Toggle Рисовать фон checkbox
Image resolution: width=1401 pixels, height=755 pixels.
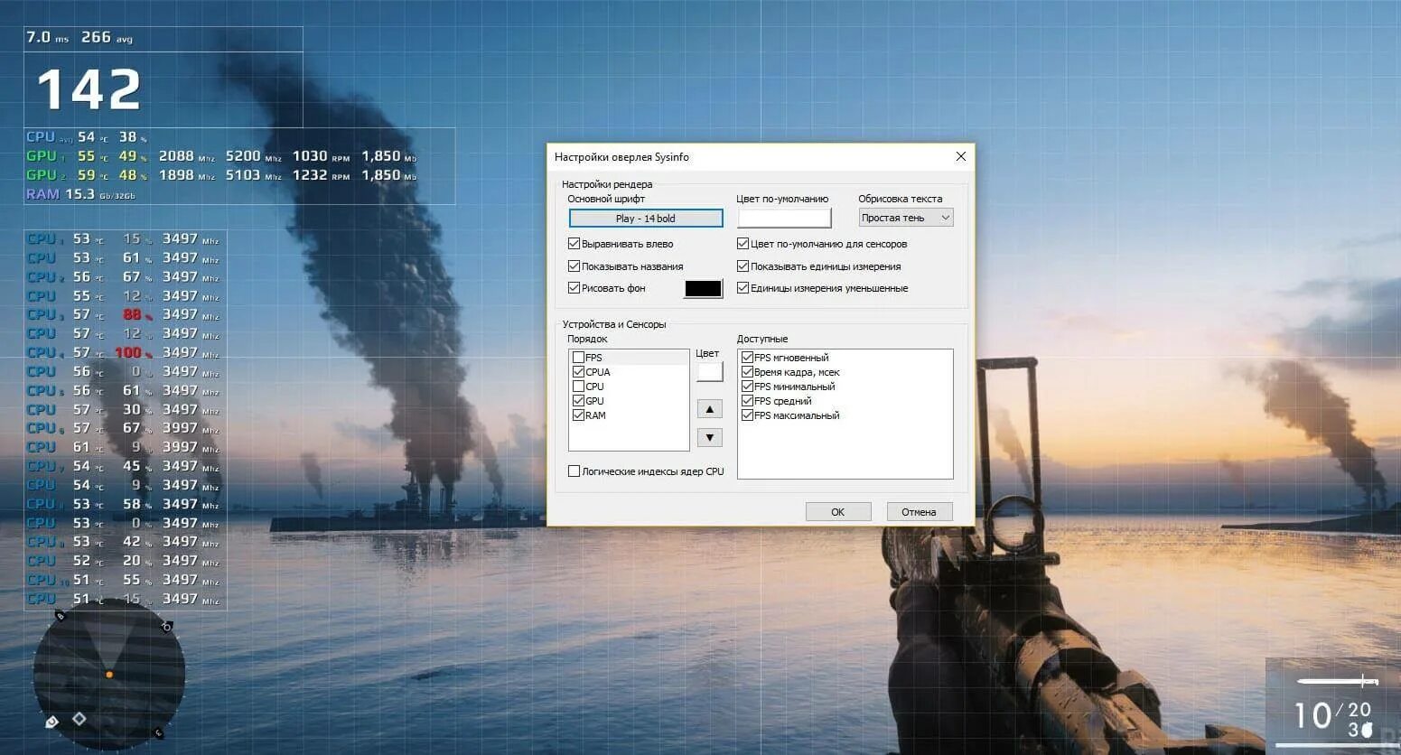(574, 288)
